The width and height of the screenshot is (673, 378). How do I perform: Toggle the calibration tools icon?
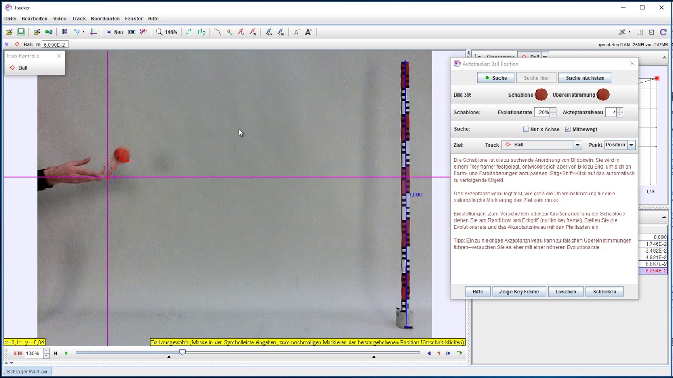point(77,32)
